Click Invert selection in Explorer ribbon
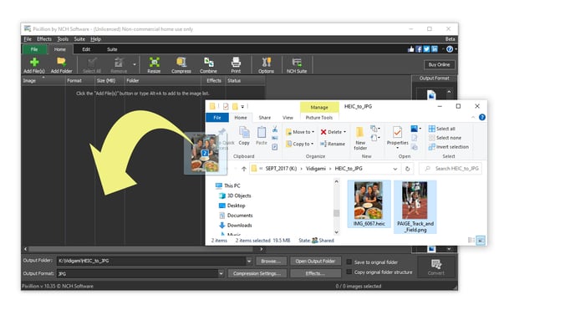This screenshot has width=575, height=315. [449, 147]
